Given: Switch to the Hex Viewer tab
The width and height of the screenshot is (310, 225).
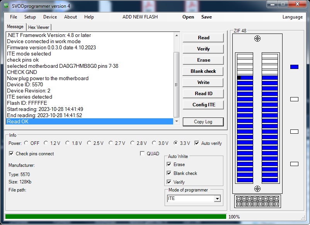Looking at the screenshot, I should click(x=39, y=27).
